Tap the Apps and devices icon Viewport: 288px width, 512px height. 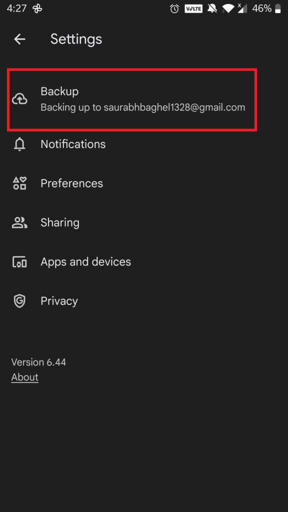click(19, 262)
